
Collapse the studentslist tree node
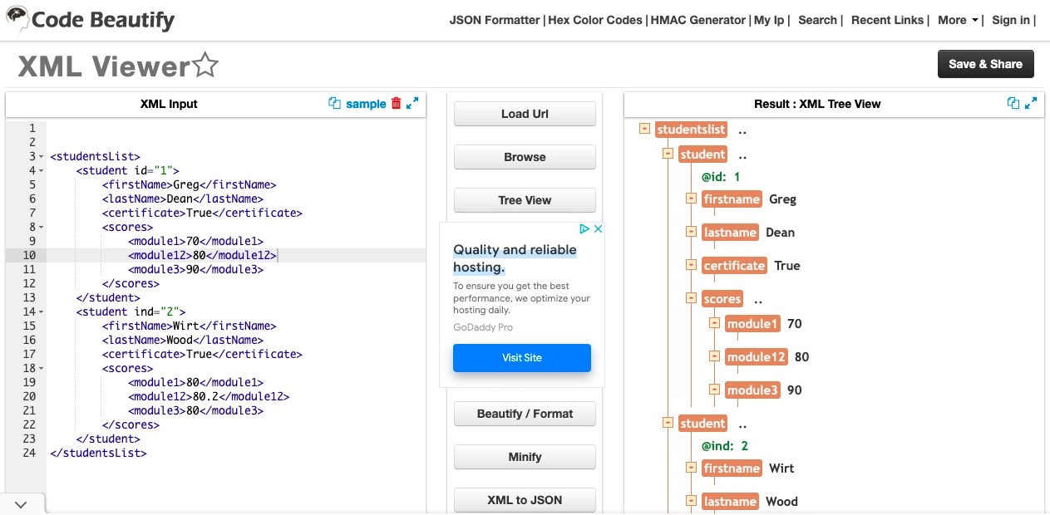[645, 129]
